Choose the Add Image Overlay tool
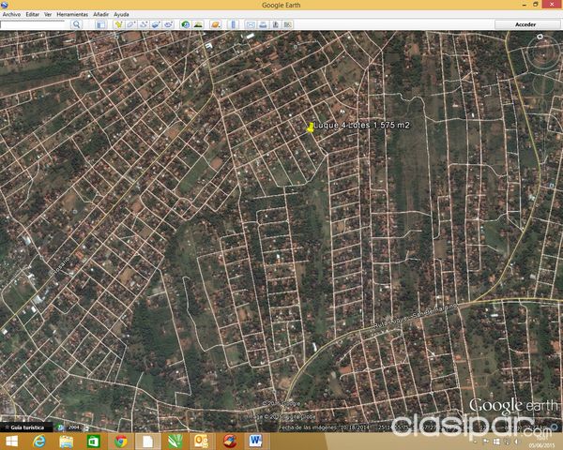Image resolution: width=563 pixels, height=450 pixels. (x=156, y=24)
